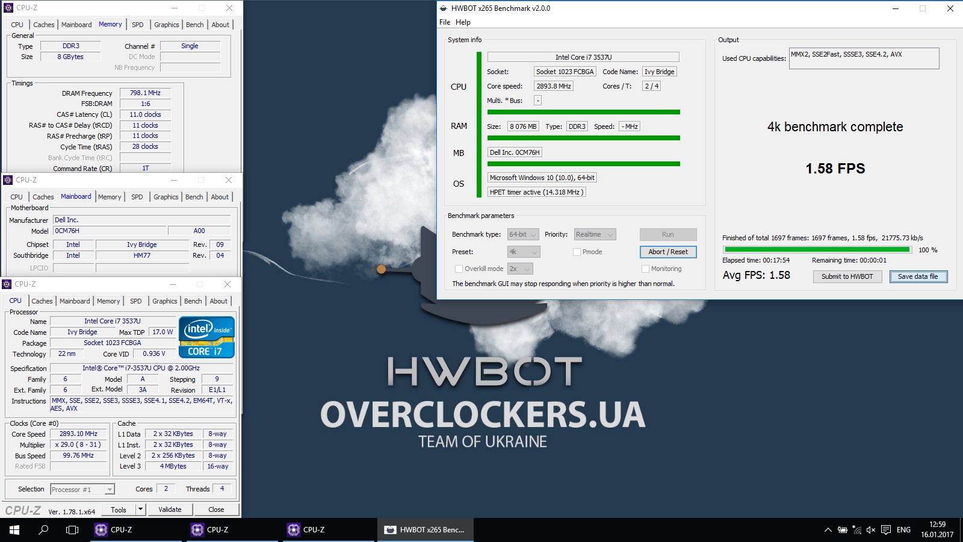The height and width of the screenshot is (542, 963).
Task: Enable the Pmode checkbox
Action: [x=577, y=252]
